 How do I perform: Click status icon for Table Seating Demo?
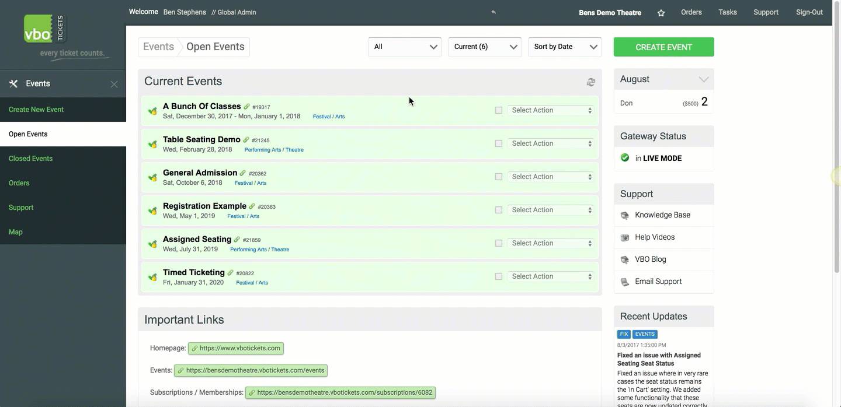click(152, 144)
